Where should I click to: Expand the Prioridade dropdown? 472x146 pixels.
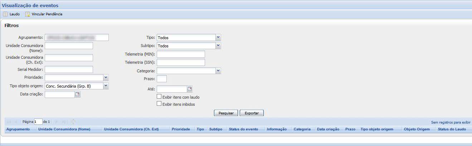(x=106, y=78)
